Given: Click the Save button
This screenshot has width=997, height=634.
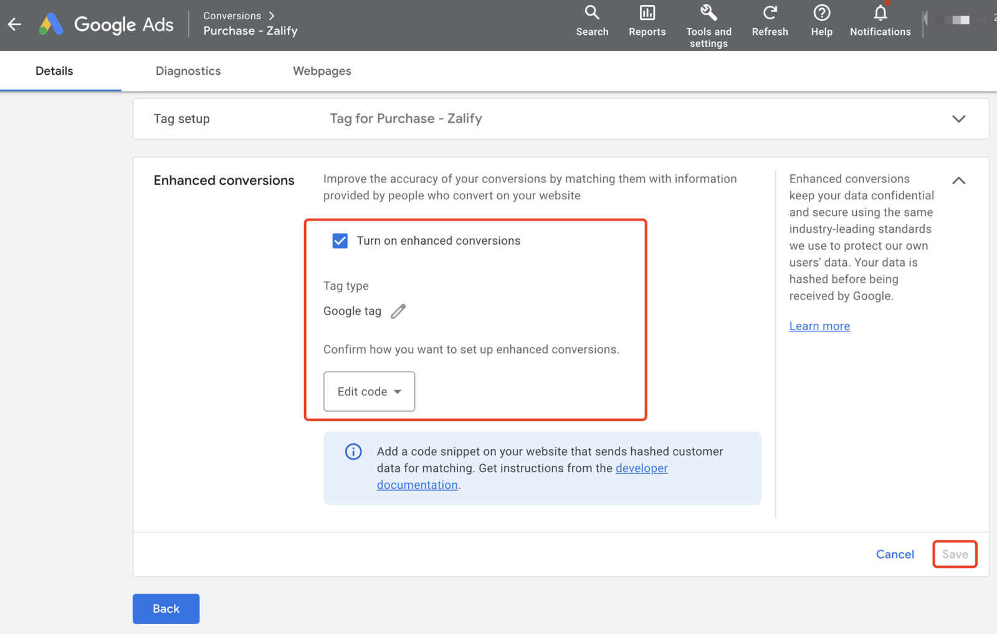Looking at the screenshot, I should coord(955,554).
